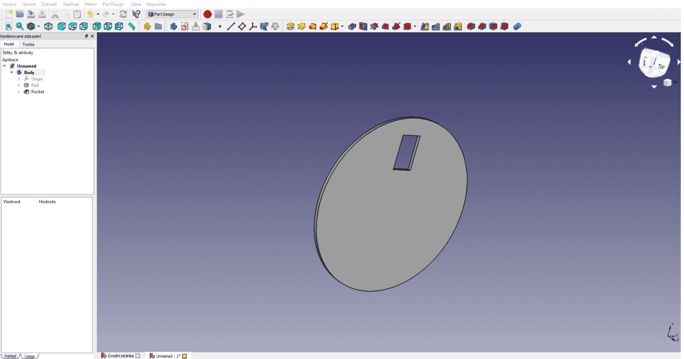Open the Úvodní stránka document tab
The width and height of the screenshot is (684, 359).
pos(120,356)
